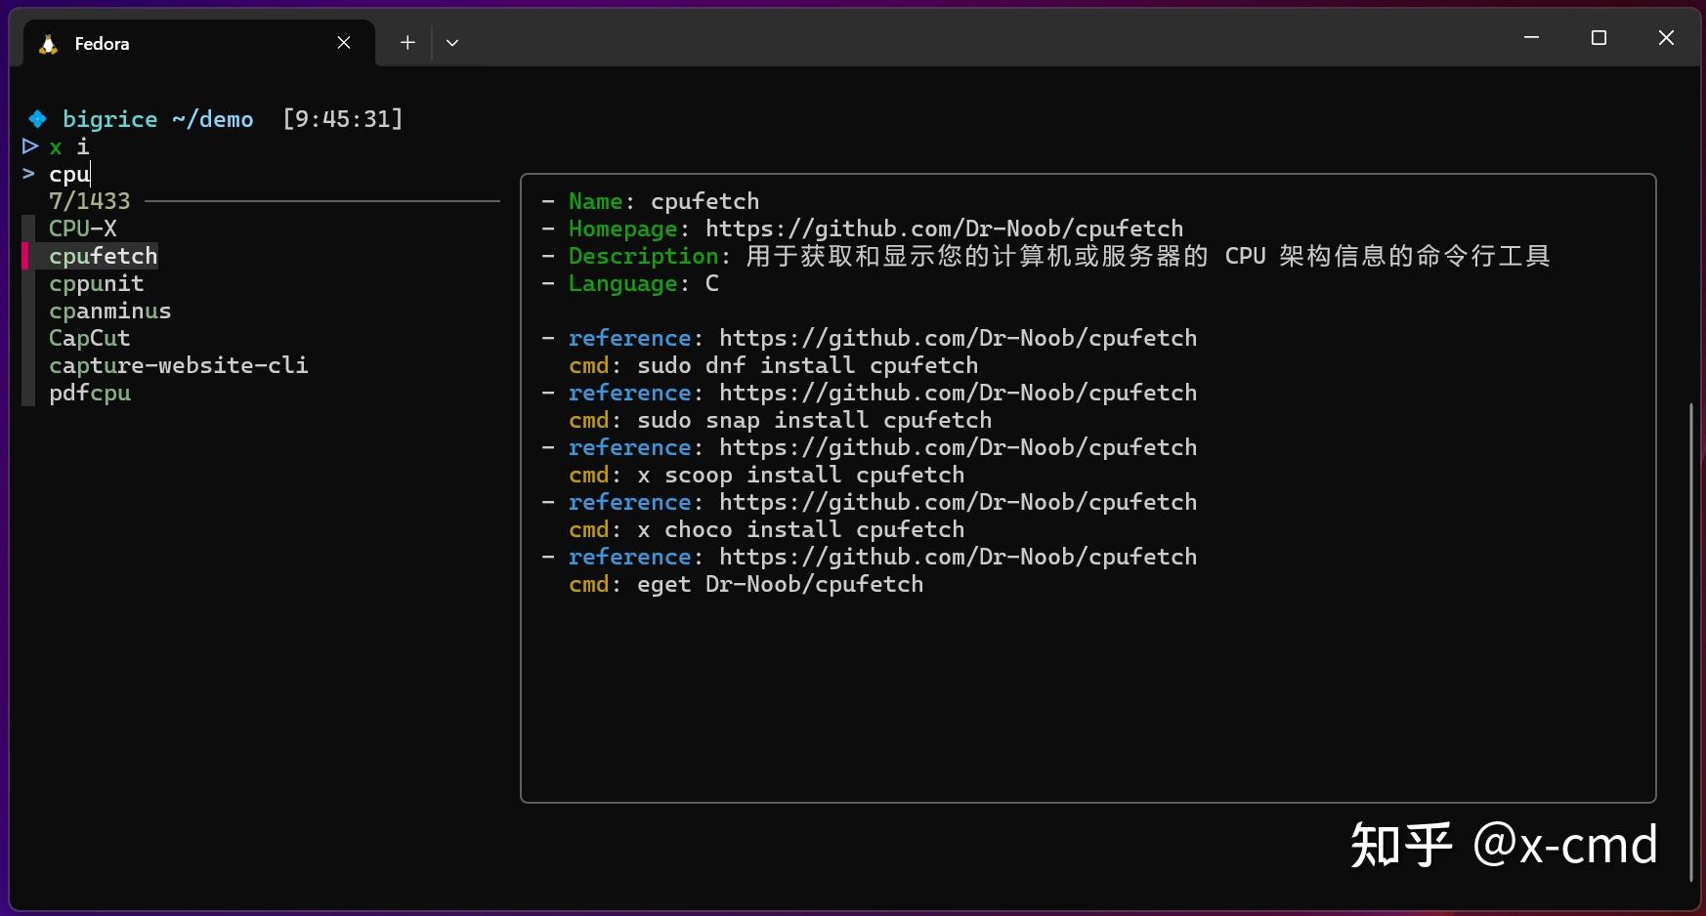This screenshot has height=916, width=1706.
Task: Click the pink marker beside cpufetch
Action: click(24, 256)
